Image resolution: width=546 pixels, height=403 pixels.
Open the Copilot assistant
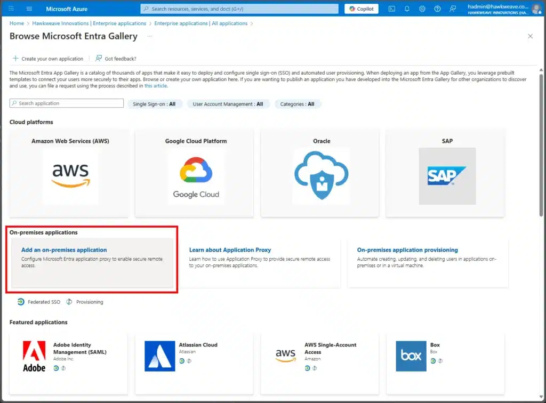pos(362,9)
